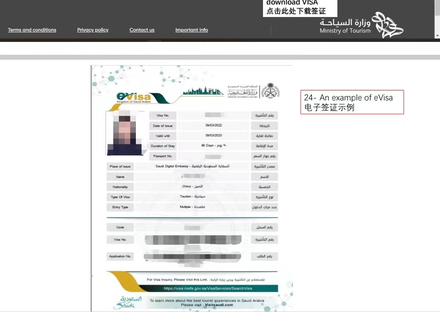
Task: Select the 'Nationality' label
Action: point(120,187)
